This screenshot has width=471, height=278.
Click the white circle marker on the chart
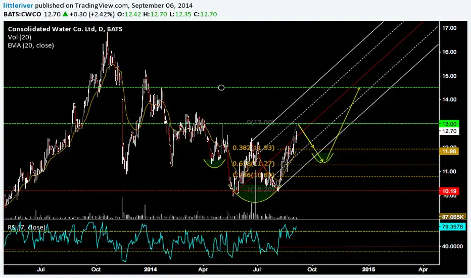(221, 88)
